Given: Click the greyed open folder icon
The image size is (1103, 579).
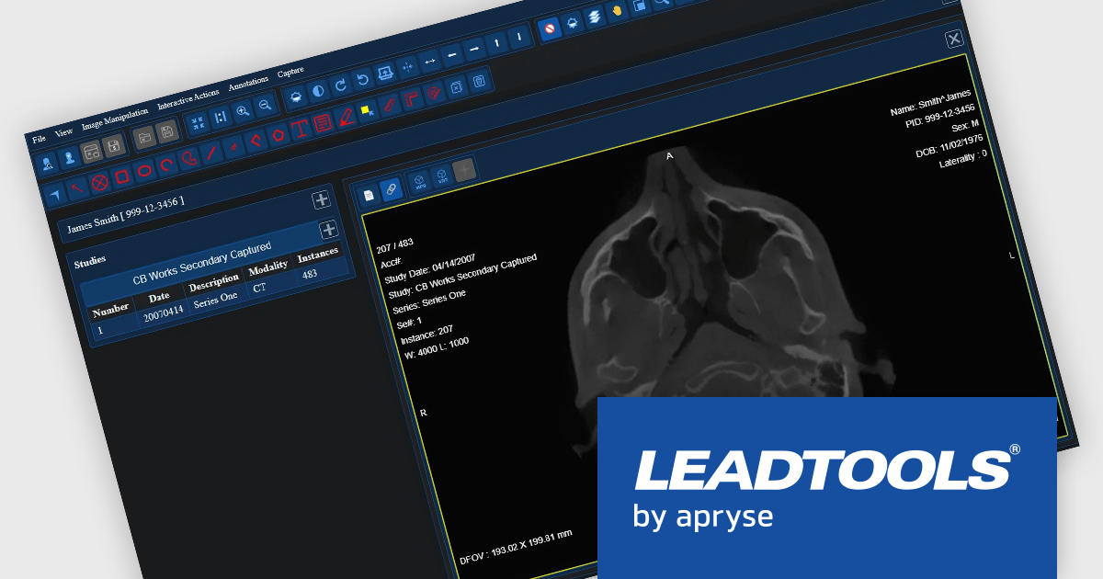Looking at the screenshot, I should pyautogui.click(x=144, y=138).
